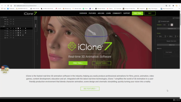
Task: Open the Udemy bookmark
Action: 110,9
